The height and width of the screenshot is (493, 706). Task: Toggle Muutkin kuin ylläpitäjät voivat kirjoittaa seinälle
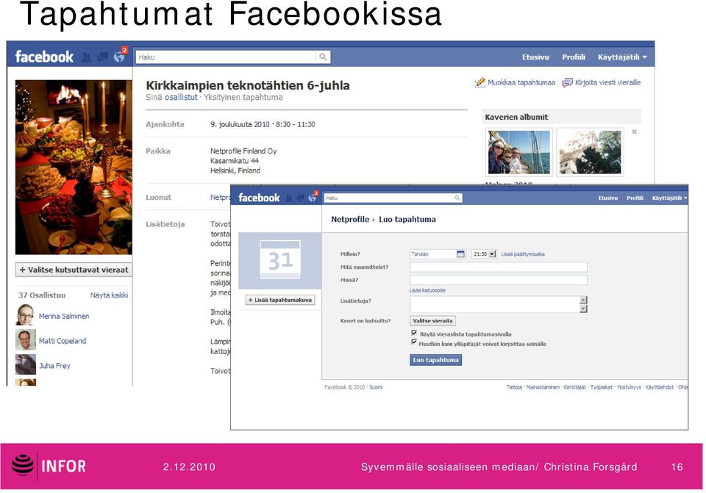pyautogui.click(x=414, y=342)
